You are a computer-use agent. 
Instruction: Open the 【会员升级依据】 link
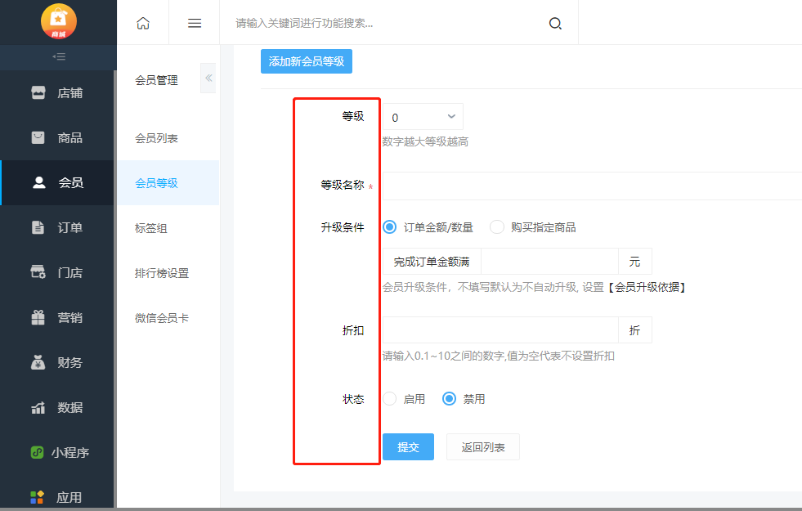pos(647,288)
